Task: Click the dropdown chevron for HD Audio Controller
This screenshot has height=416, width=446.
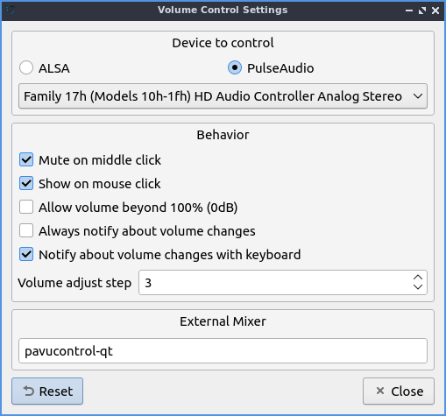Action: (x=418, y=96)
